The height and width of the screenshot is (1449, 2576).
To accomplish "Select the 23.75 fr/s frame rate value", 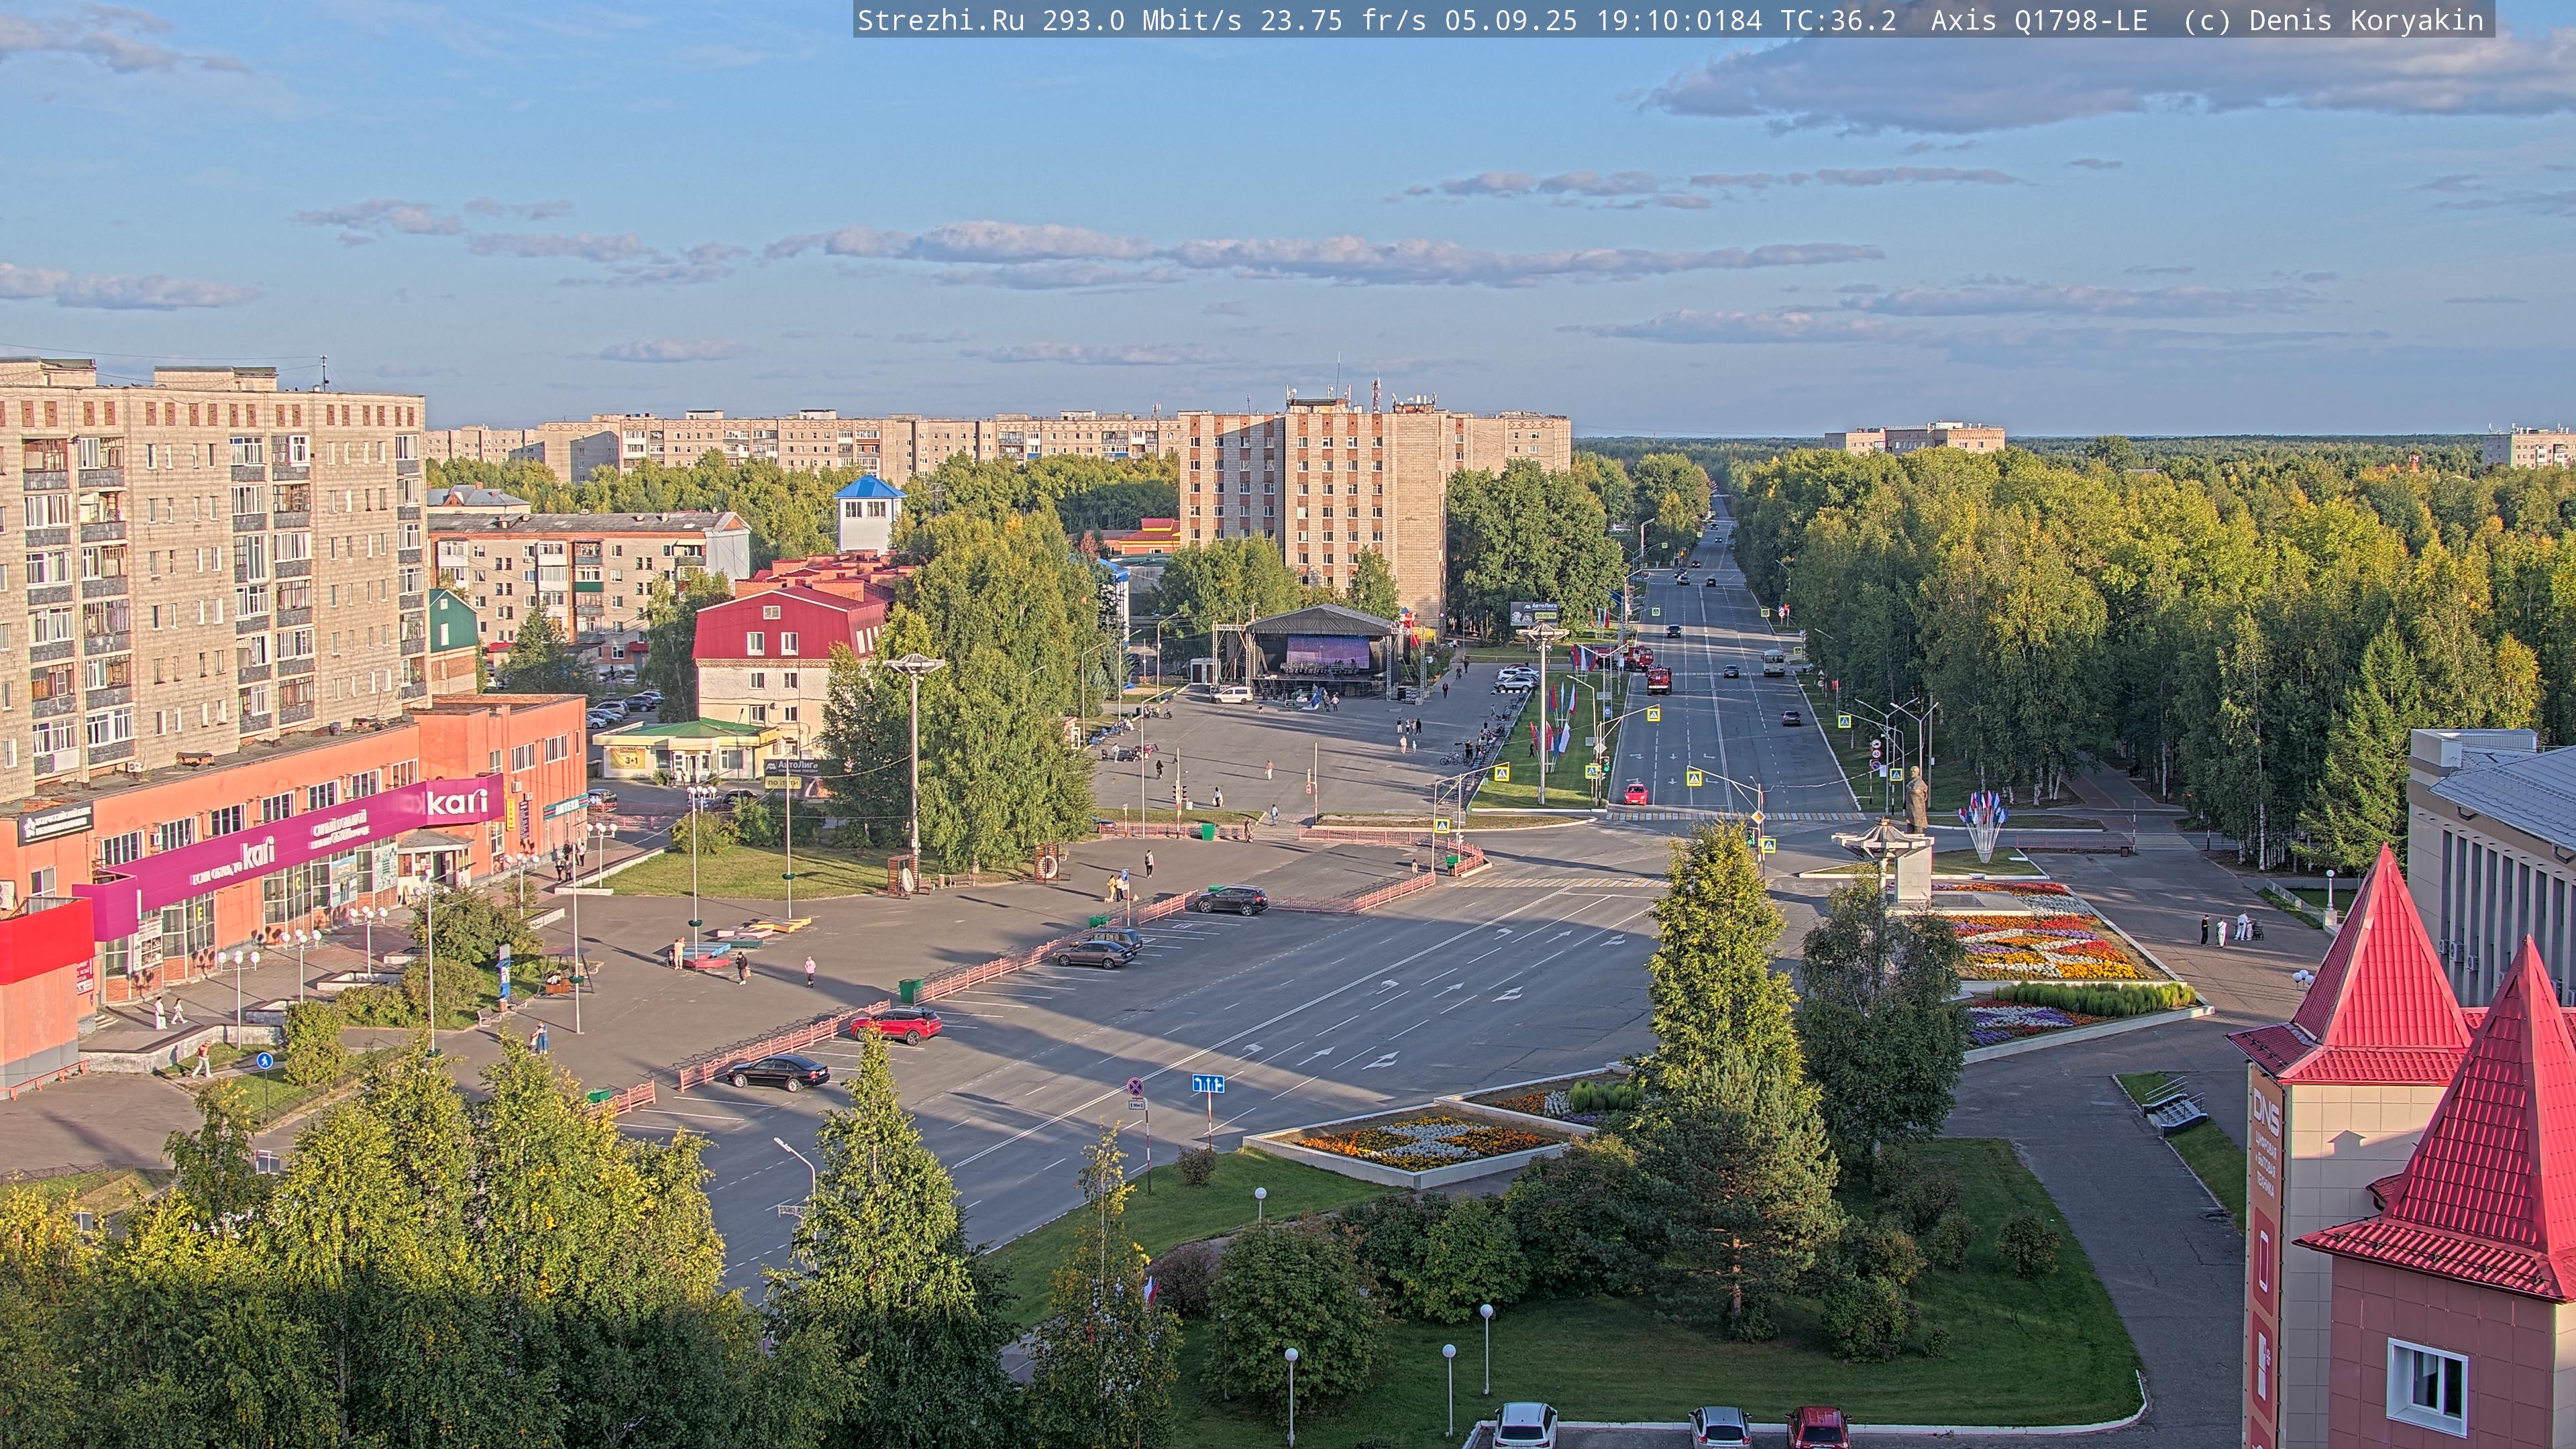I will [1343, 21].
